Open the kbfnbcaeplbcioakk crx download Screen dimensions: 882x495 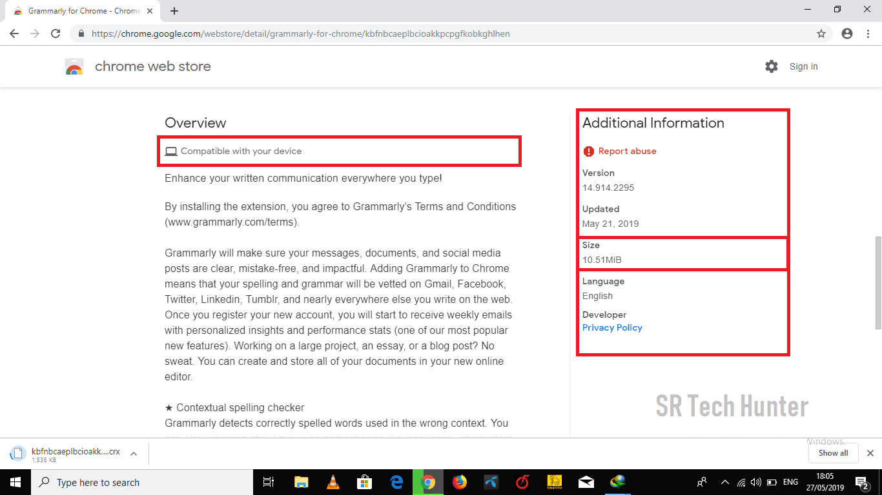(76, 452)
